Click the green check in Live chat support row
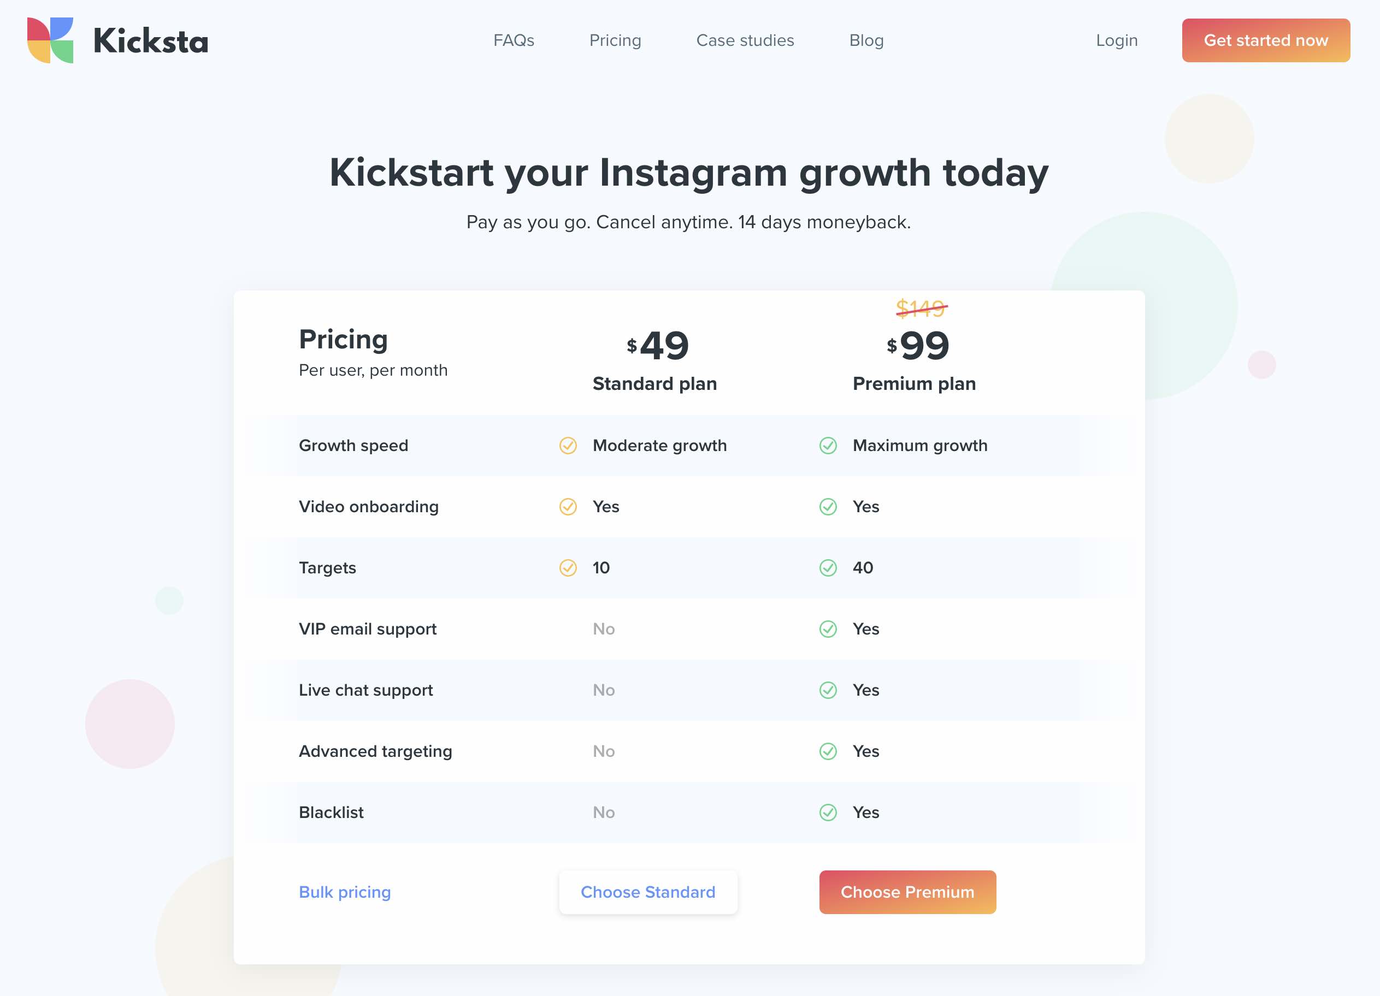 (828, 690)
